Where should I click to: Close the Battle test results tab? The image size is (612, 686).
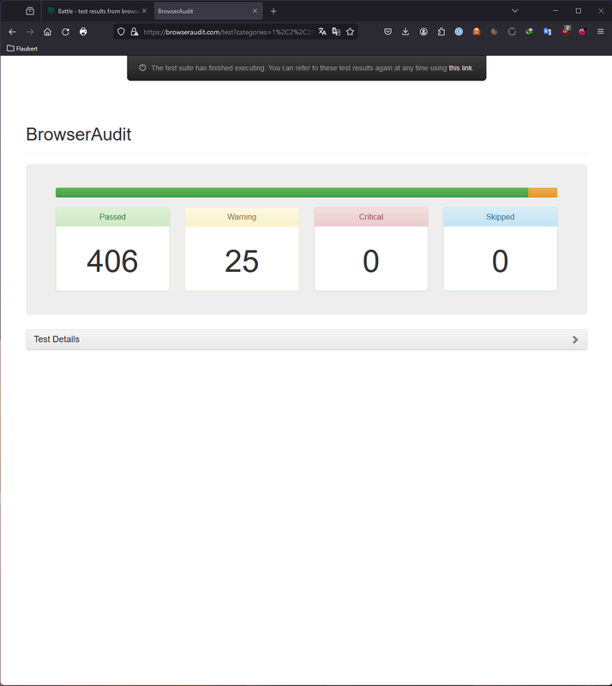point(144,11)
